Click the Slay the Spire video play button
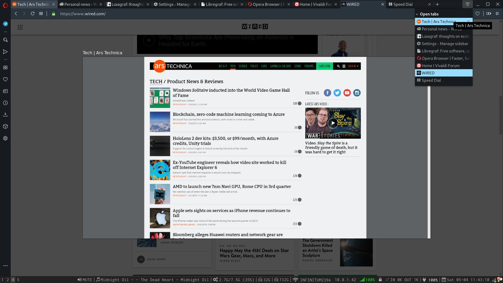 click(x=333, y=123)
